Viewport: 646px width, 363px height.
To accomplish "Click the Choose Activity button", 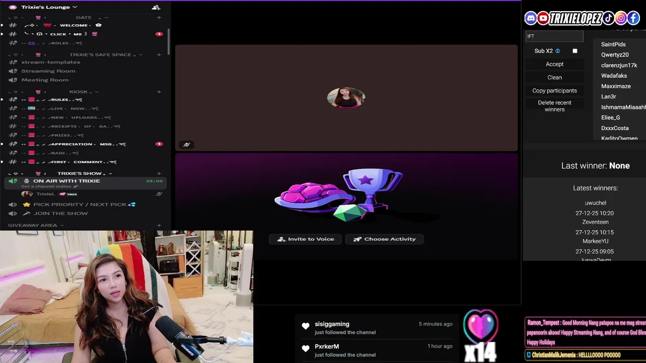I will tap(384, 239).
